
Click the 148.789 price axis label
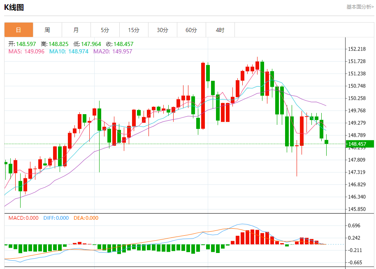pyautogui.click(x=357, y=135)
